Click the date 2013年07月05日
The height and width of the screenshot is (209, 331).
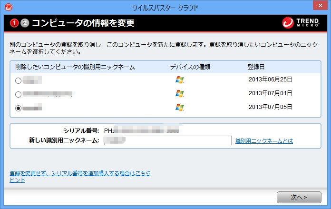click(270, 107)
